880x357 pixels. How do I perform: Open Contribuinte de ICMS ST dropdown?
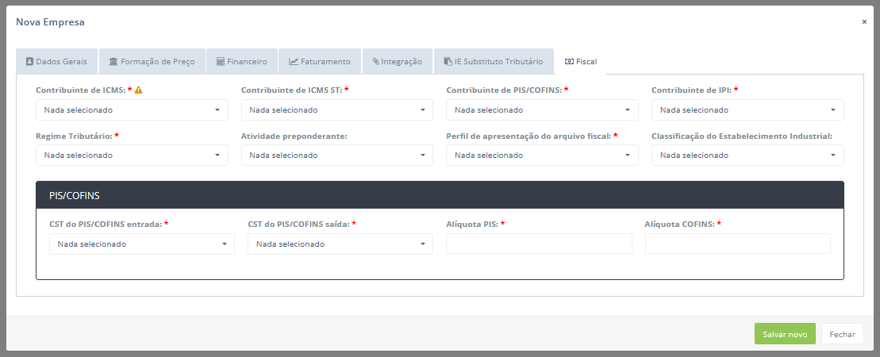click(x=336, y=110)
